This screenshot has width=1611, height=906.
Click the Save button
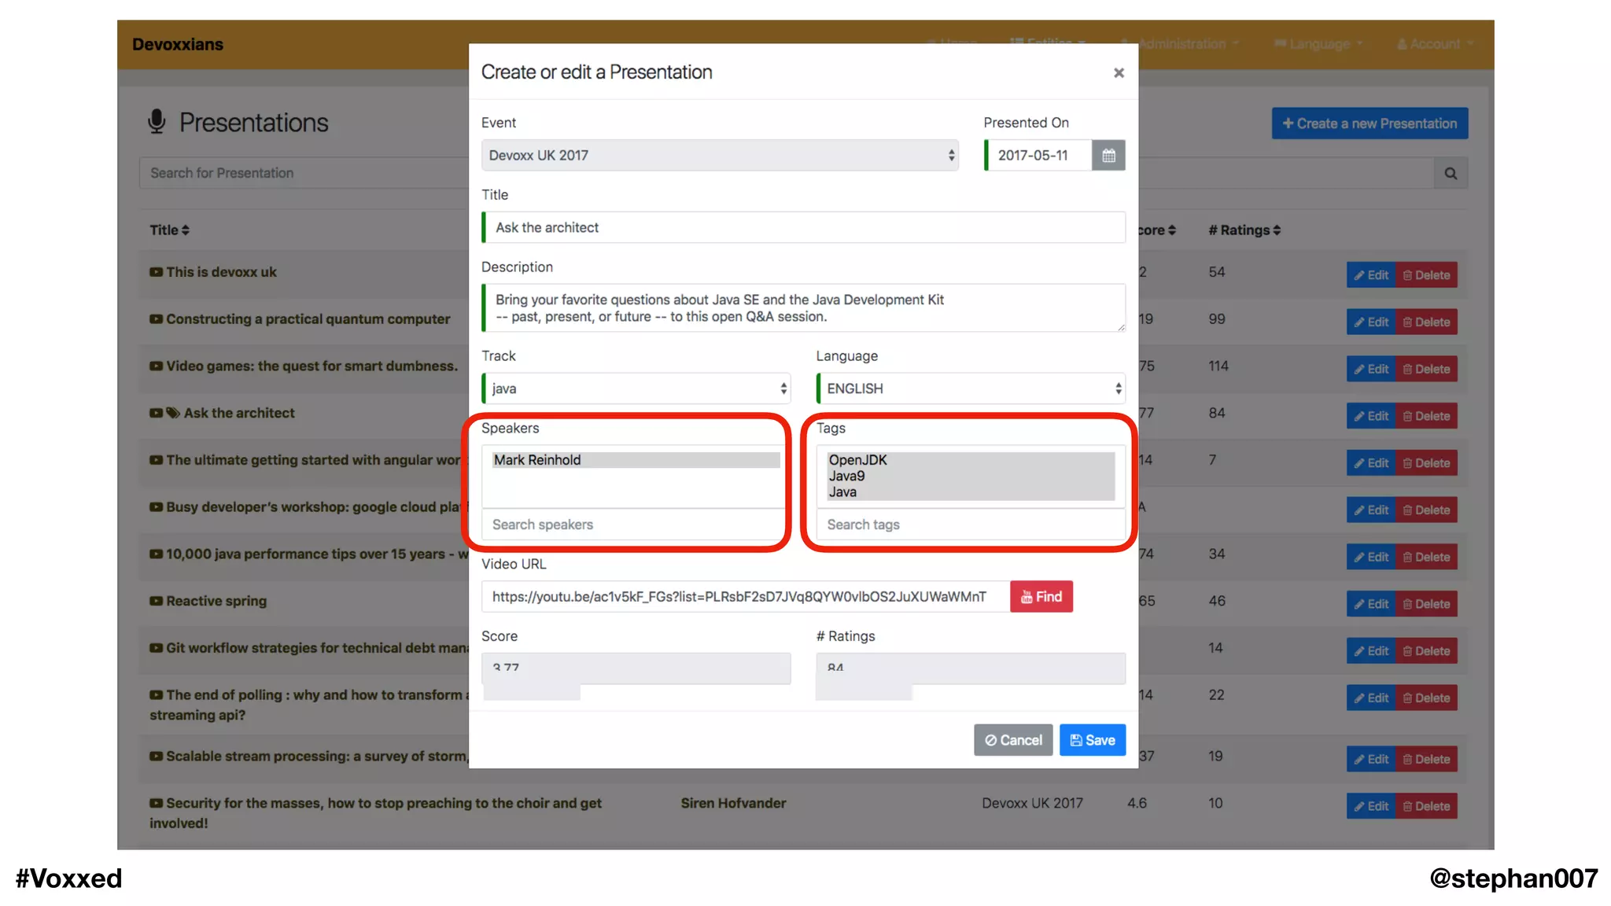pos(1092,740)
